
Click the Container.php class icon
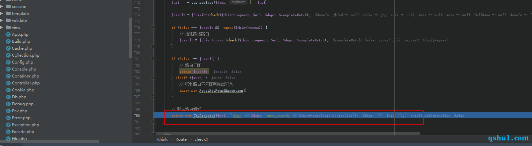tap(9, 76)
